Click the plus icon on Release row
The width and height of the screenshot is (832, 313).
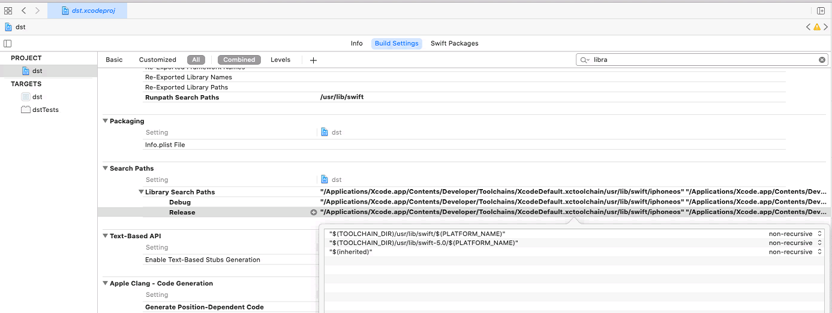pyautogui.click(x=313, y=212)
